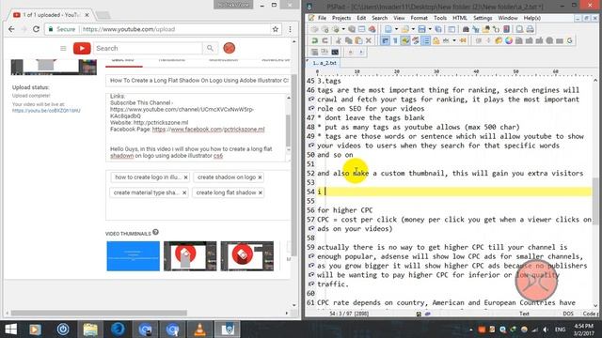Open the color wheel picker icon
The image size is (602, 338).
click(x=509, y=40)
